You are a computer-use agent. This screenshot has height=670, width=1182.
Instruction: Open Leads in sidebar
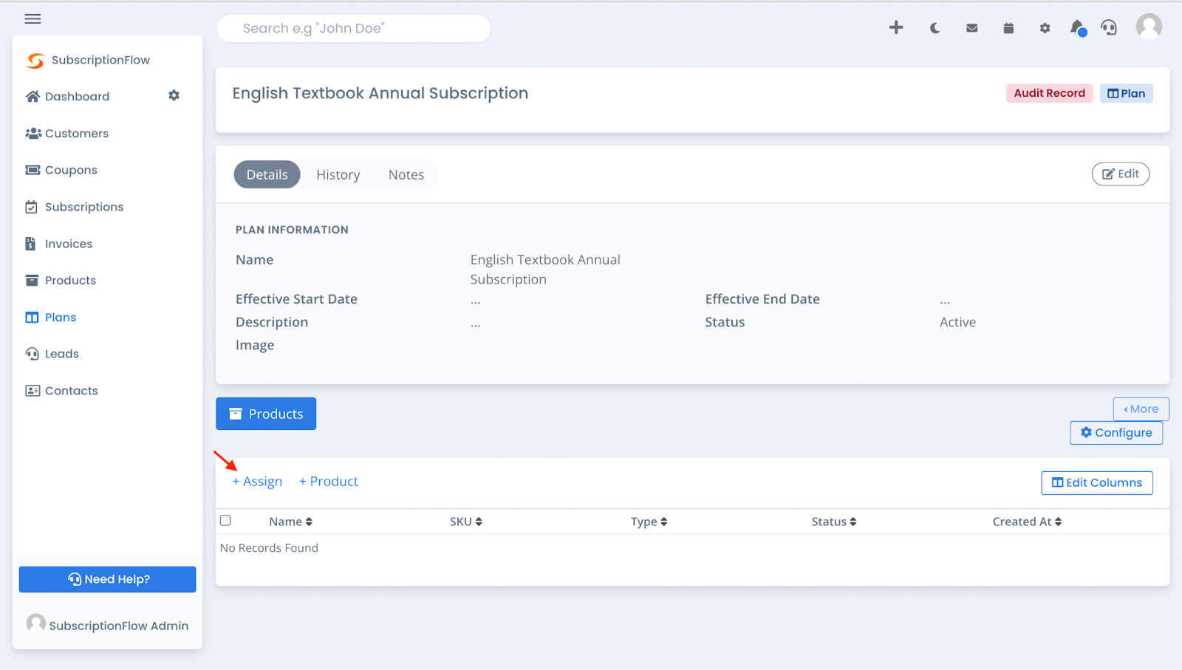pyautogui.click(x=52, y=354)
